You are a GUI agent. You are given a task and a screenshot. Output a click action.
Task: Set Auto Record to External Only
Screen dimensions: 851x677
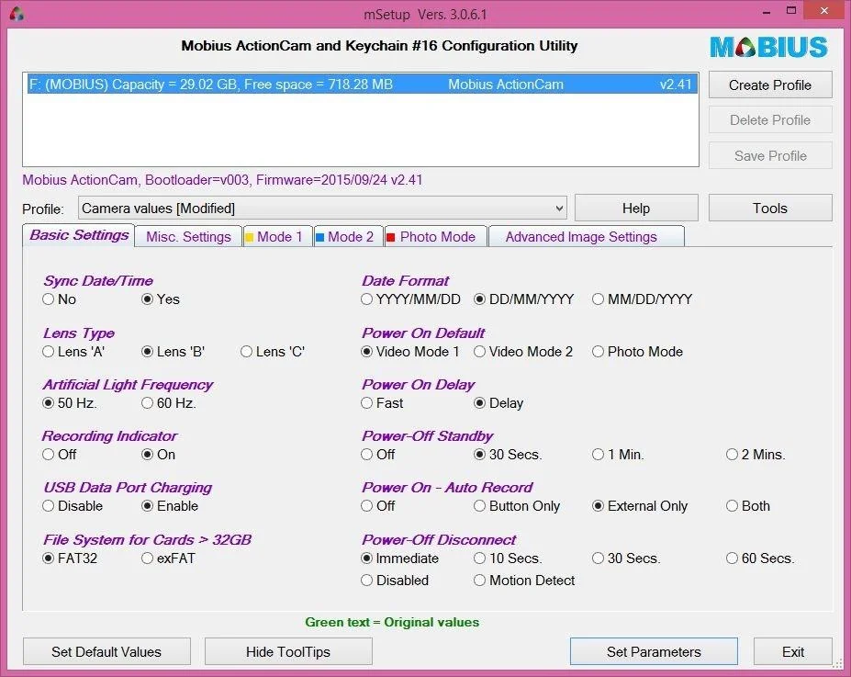640,506
